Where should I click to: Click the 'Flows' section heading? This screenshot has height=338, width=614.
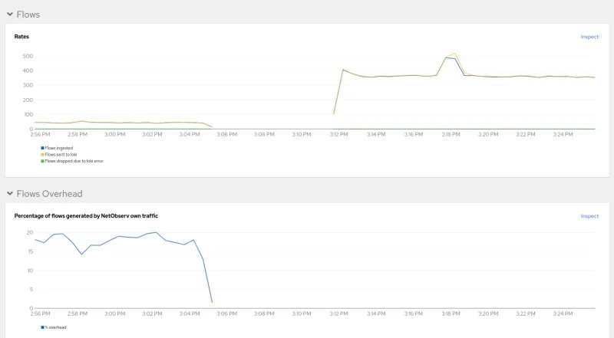point(28,15)
